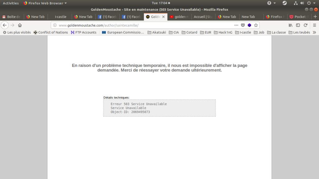Open the Firefox Web Browser app menu
319x179 pixels.
click(45, 3)
